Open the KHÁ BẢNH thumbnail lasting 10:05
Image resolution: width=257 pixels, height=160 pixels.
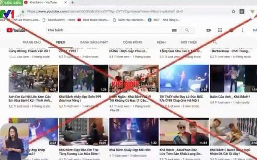(134, 78)
